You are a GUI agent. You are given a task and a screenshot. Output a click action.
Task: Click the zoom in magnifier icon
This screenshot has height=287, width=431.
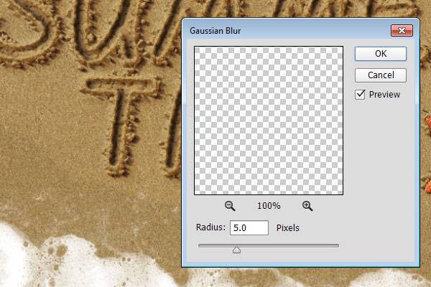pyautogui.click(x=307, y=206)
